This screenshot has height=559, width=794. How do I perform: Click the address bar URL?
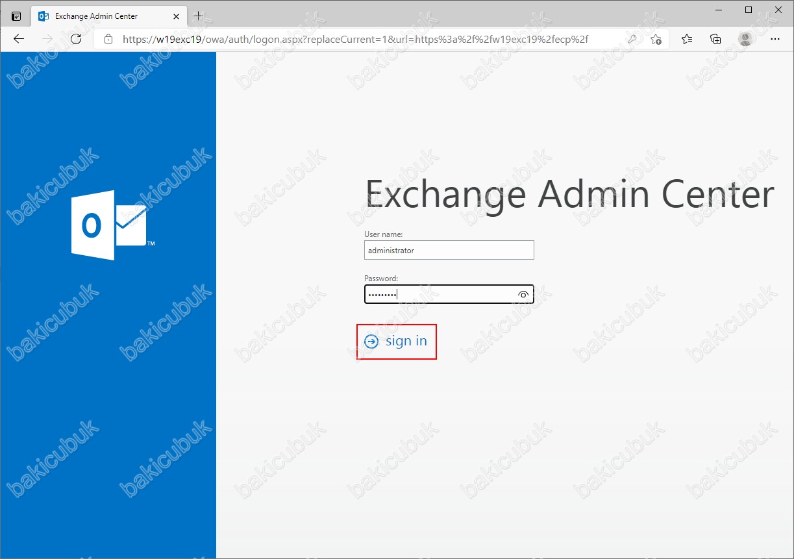(354, 39)
